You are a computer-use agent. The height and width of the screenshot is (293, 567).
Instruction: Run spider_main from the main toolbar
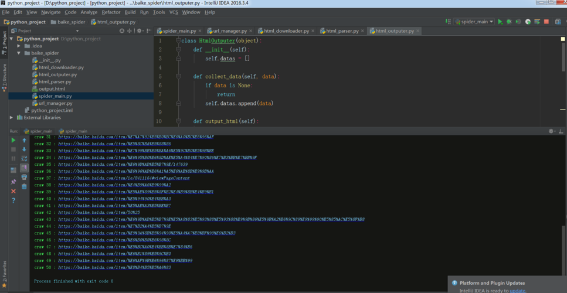click(x=500, y=22)
